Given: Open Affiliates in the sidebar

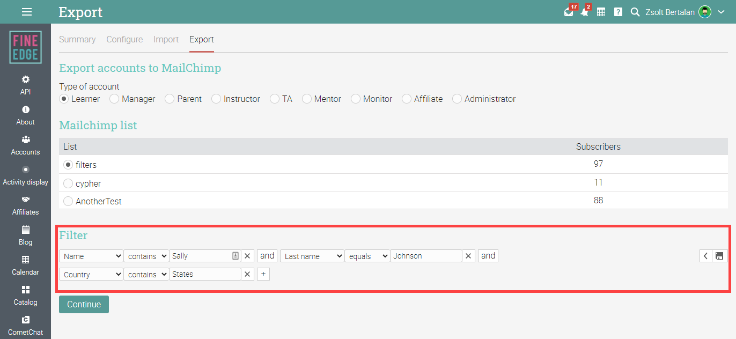Looking at the screenshot, I should pyautogui.click(x=25, y=205).
